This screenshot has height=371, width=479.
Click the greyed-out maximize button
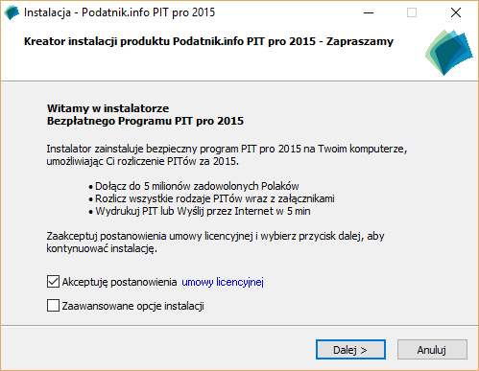click(x=412, y=12)
